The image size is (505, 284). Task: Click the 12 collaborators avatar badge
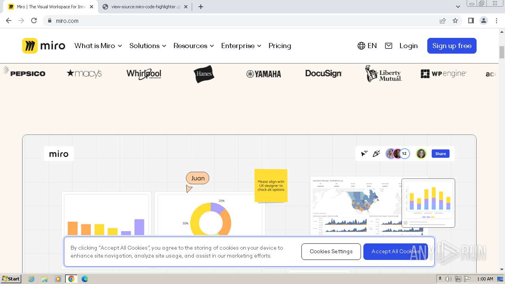point(404,154)
